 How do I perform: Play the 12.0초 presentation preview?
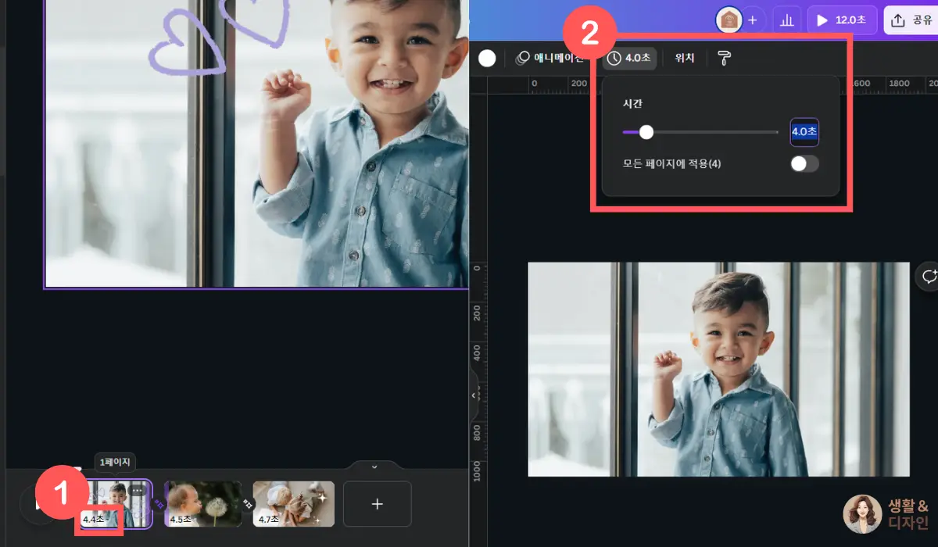coord(843,20)
